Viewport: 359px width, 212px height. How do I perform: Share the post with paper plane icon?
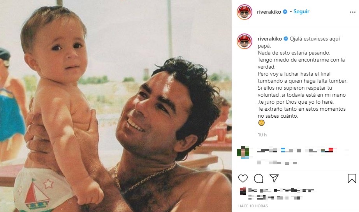click(x=274, y=178)
